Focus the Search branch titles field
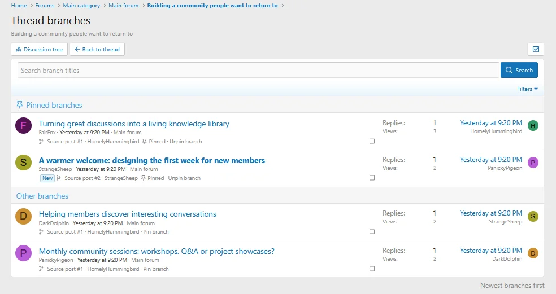This screenshot has width=556, height=294. pyautogui.click(x=258, y=70)
